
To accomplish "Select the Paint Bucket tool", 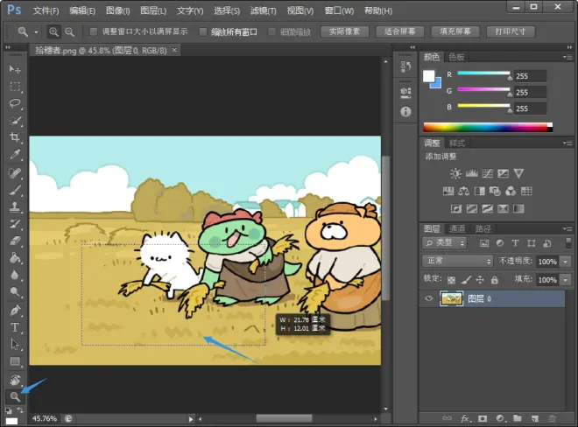I will (x=15, y=258).
